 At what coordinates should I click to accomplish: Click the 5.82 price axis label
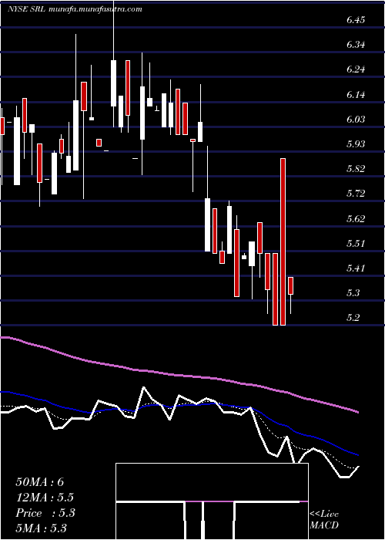(x=356, y=169)
